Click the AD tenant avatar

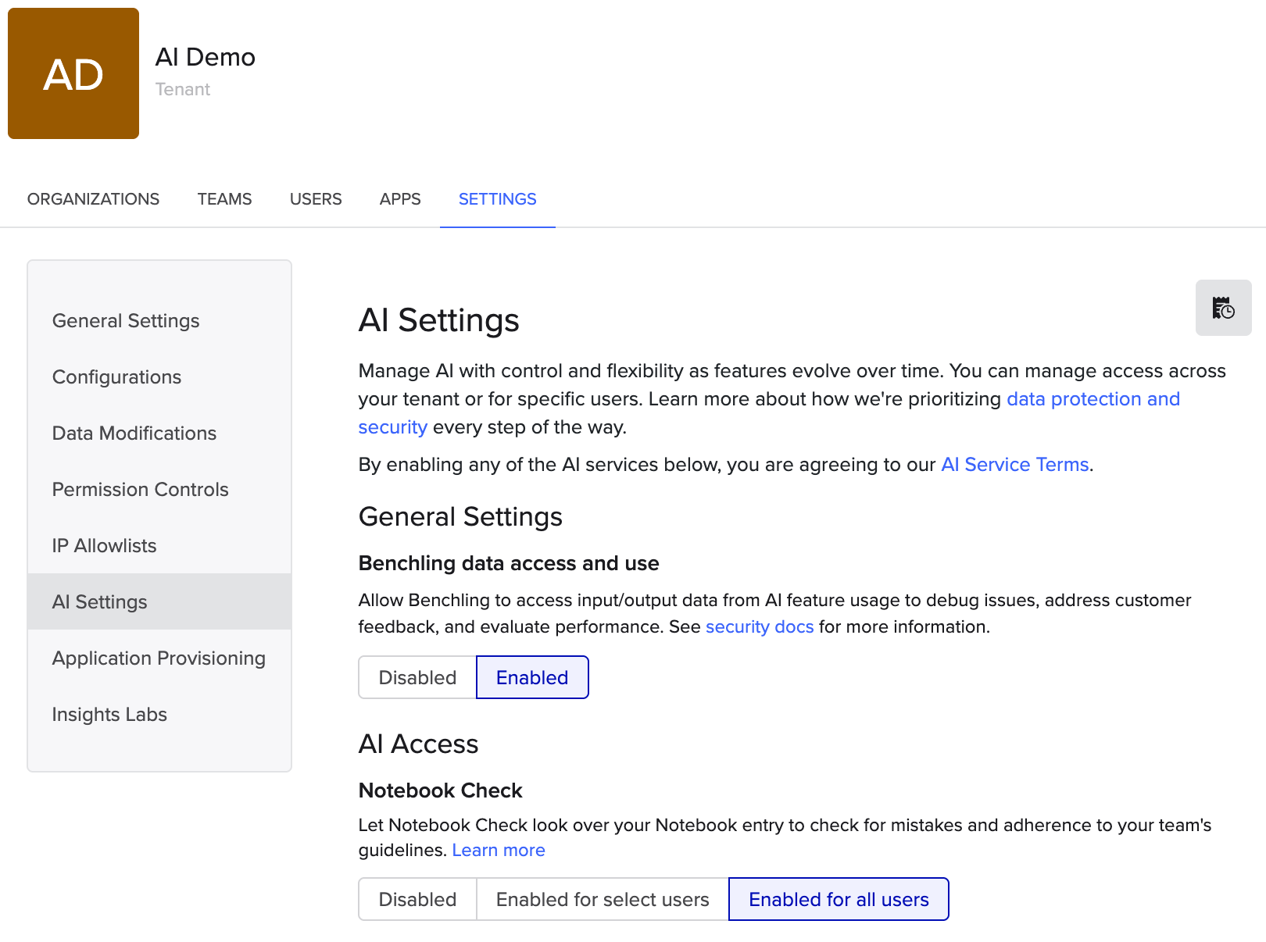(x=73, y=73)
